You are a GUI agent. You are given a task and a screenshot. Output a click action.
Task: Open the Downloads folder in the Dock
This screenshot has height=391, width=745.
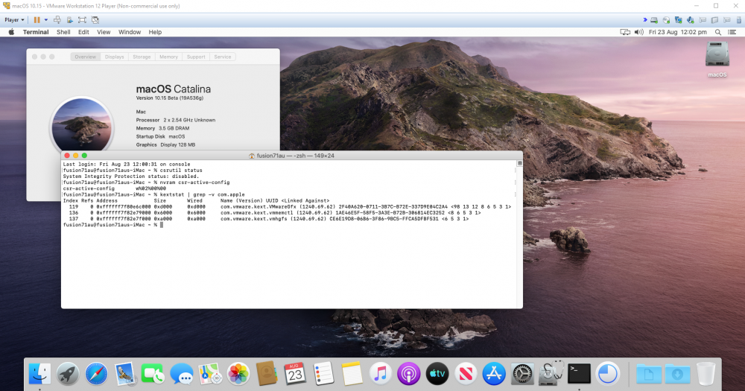(x=677, y=374)
